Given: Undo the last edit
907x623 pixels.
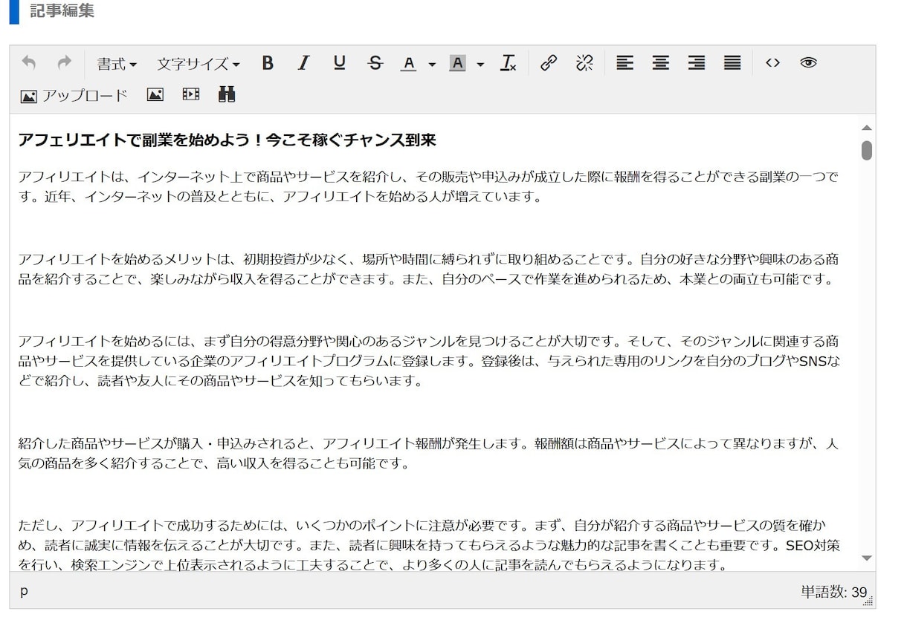Looking at the screenshot, I should click(x=29, y=63).
